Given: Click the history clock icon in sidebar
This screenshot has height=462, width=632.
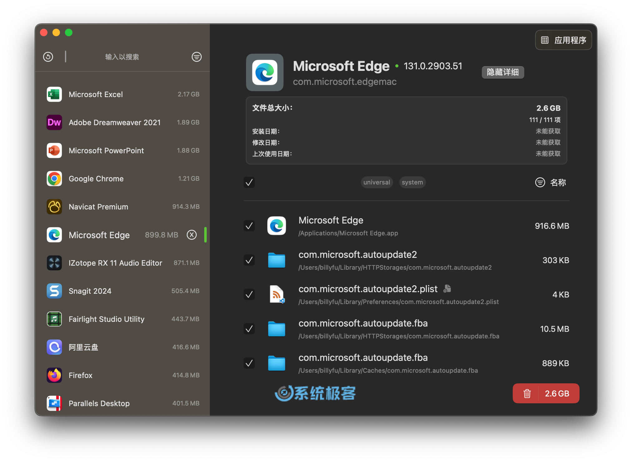Looking at the screenshot, I should (x=48, y=57).
